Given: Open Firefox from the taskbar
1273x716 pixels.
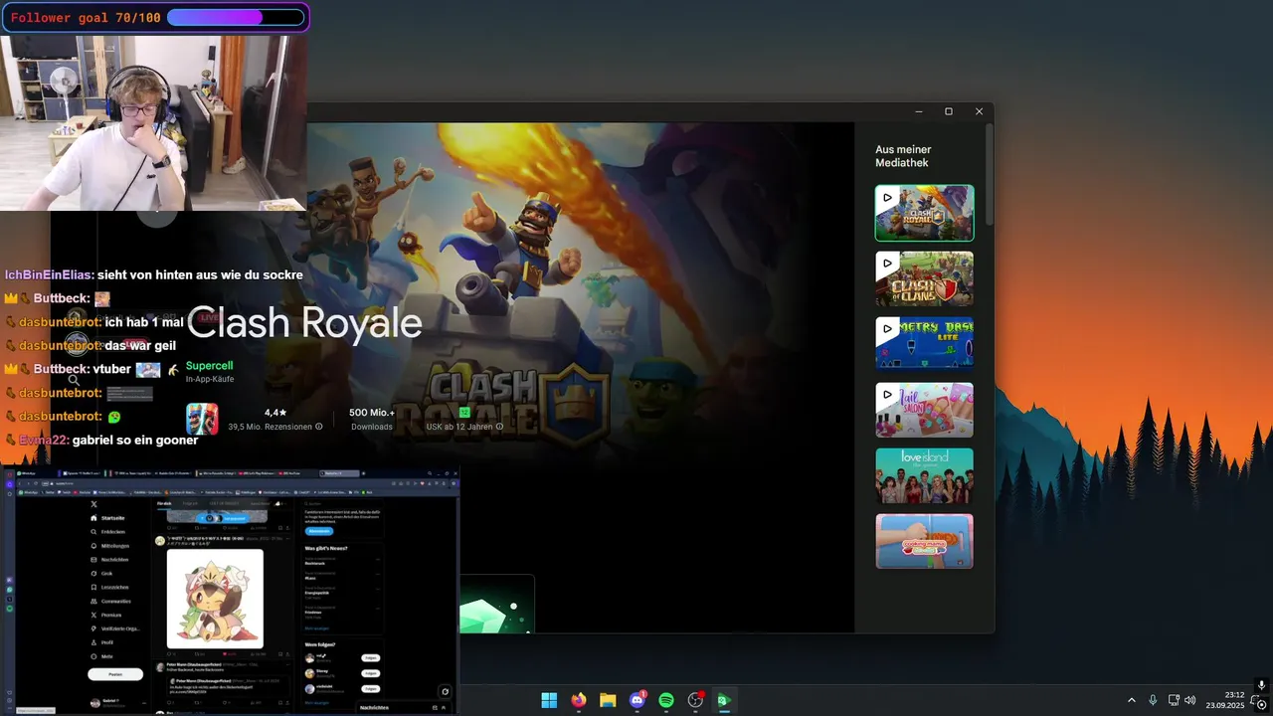Looking at the screenshot, I should coord(579,700).
